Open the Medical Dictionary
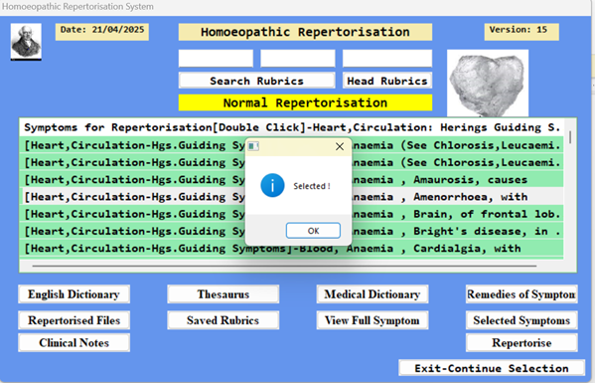This screenshot has width=595, height=383. point(372,294)
